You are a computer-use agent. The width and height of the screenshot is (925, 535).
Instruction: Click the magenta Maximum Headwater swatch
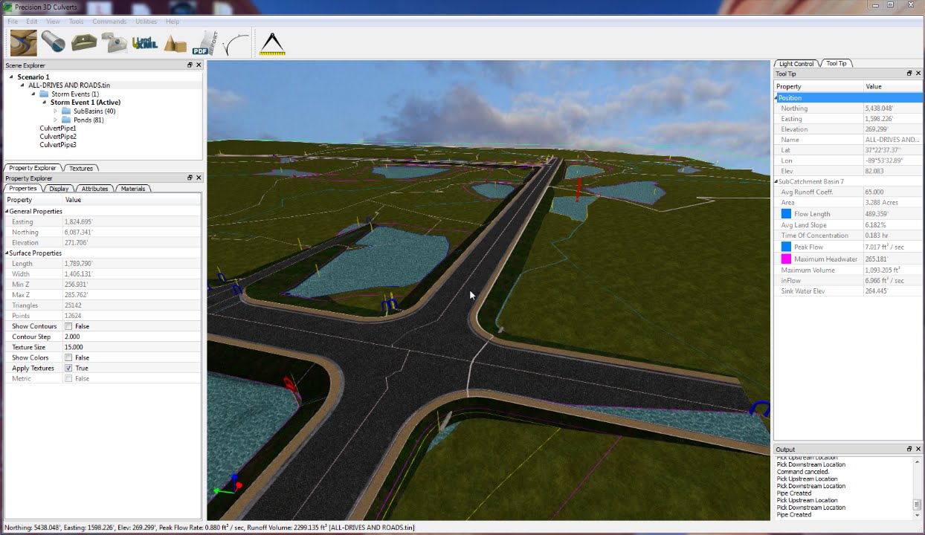coord(787,259)
